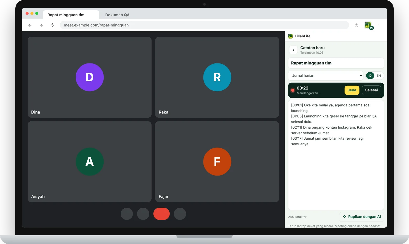Click the gray control right of end-call
The width and height of the screenshot is (409, 244).
(x=180, y=214)
